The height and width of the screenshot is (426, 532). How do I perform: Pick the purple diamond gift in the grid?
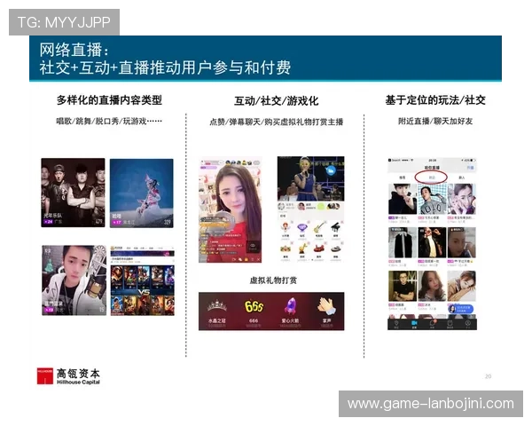tap(301, 227)
